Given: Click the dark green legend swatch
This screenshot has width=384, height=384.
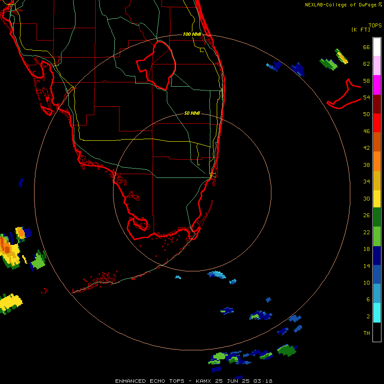Looking at the screenshot, I should point(377,217).
